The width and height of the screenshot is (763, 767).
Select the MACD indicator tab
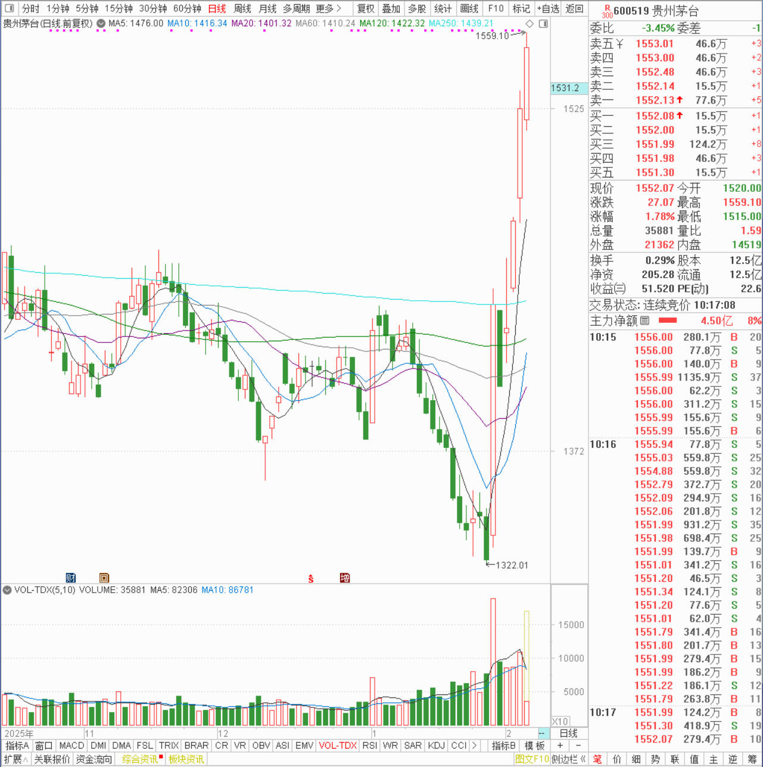[71, 746]
